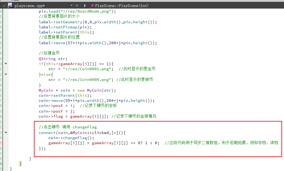Click the QString str; declaration
Viewport: 284px width, 171px height.
pos(53,59)
